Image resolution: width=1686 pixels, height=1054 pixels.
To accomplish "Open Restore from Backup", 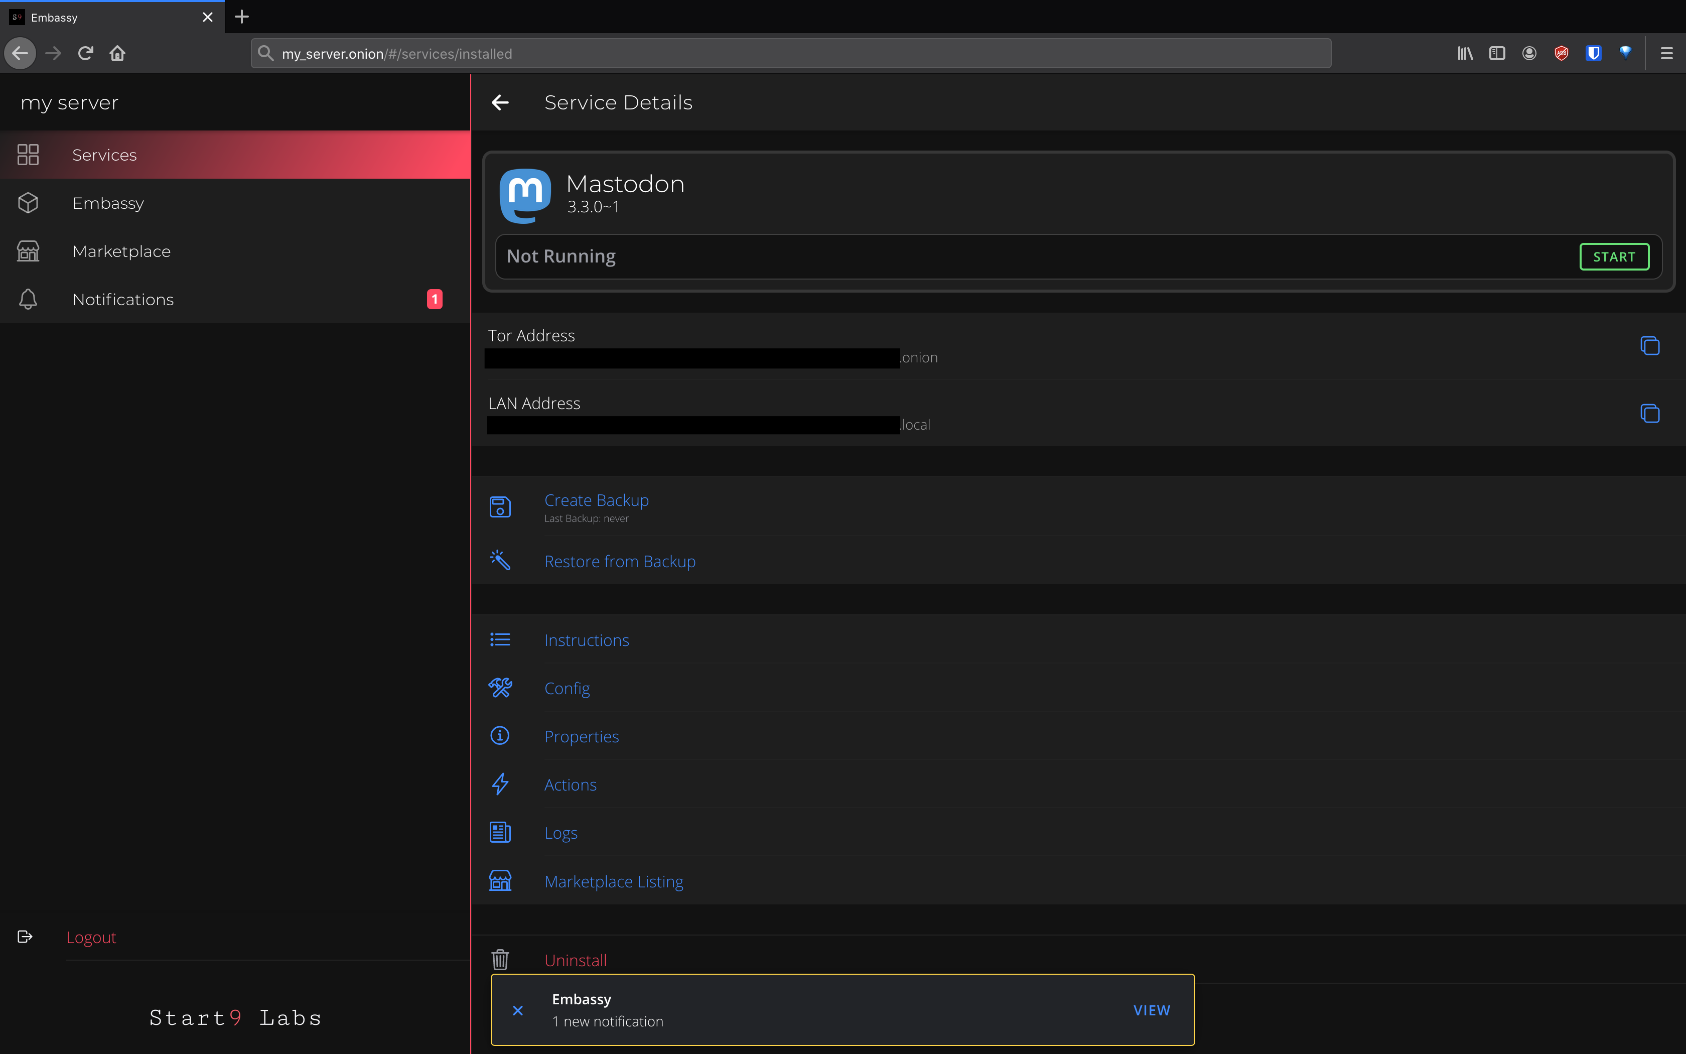I will (x=619, y=561).
